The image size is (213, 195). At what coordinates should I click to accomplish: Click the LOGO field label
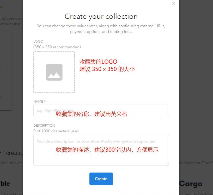(x=38, y=42)
